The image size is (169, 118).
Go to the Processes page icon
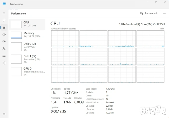pos(4,20)
